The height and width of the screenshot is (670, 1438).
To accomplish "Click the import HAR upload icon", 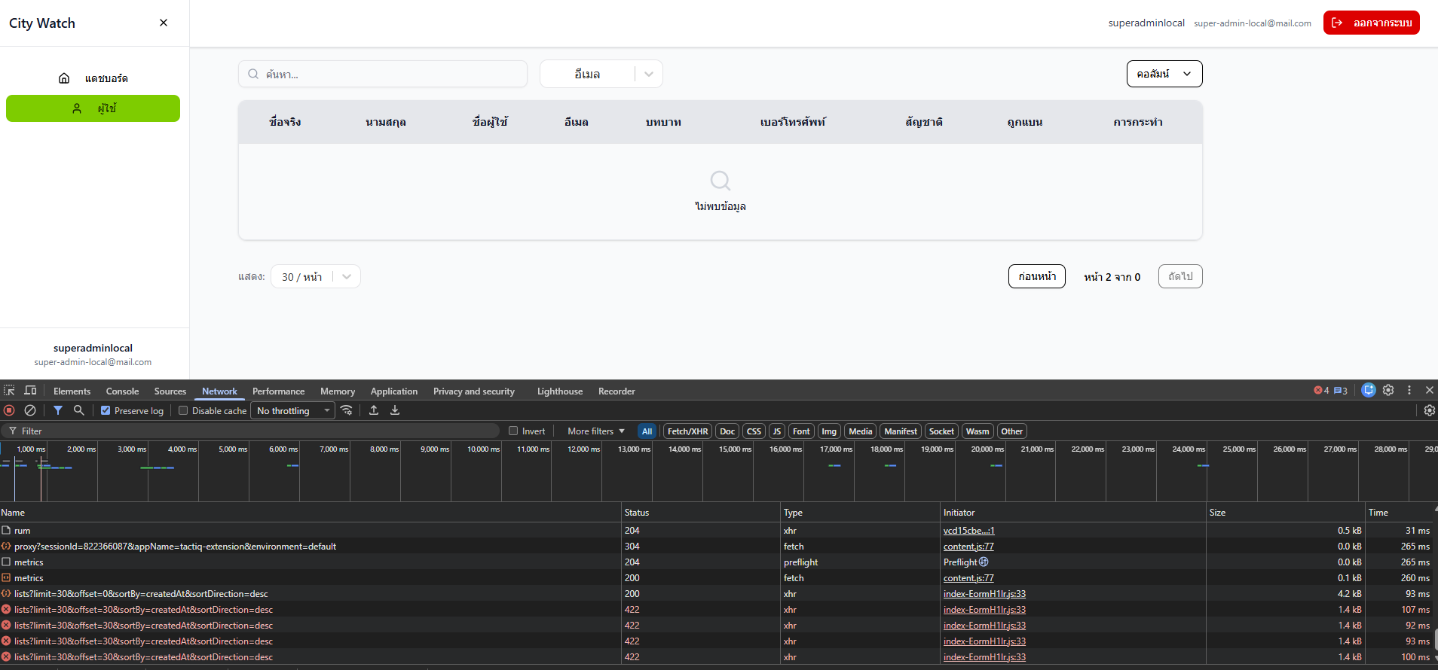I will (374, 410).
